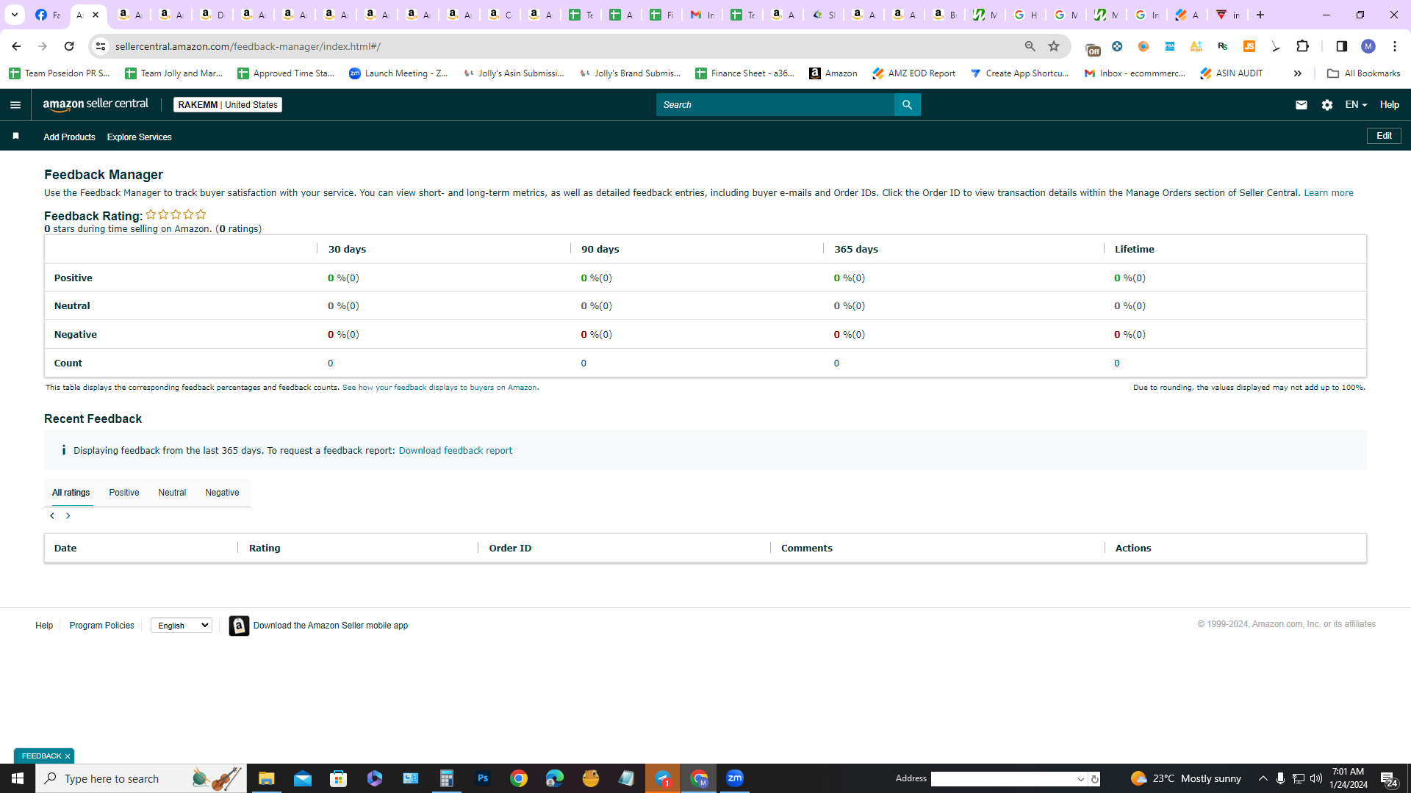The image size is (1411, 793).
Task: Open the browser side panel icon
Action: click(x=1341, y=46)
